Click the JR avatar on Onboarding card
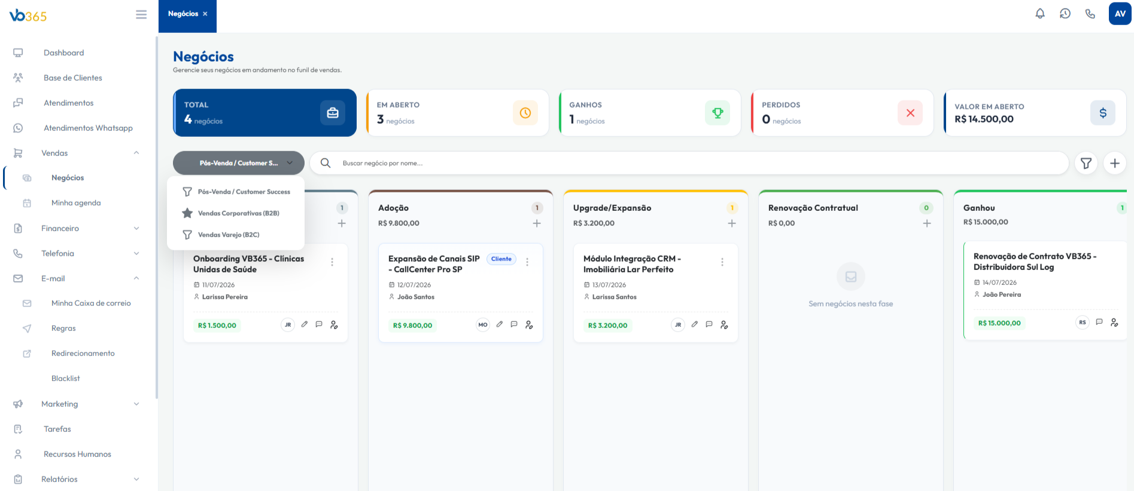 tap(288, 325)
